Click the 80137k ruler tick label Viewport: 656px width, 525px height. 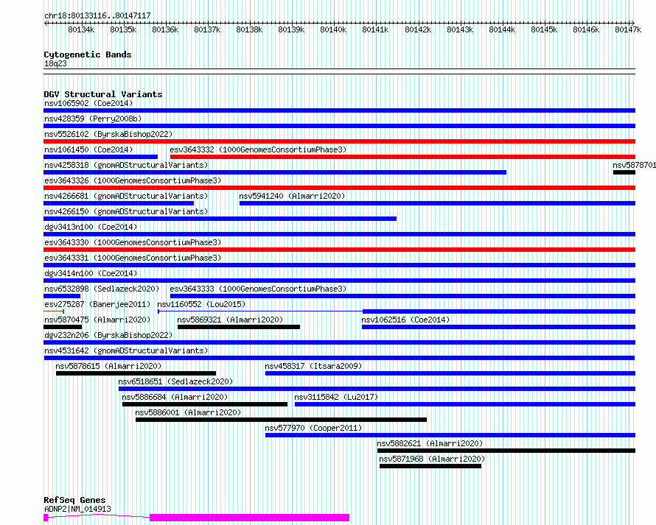pyautogui.click(x=207, y=29)
